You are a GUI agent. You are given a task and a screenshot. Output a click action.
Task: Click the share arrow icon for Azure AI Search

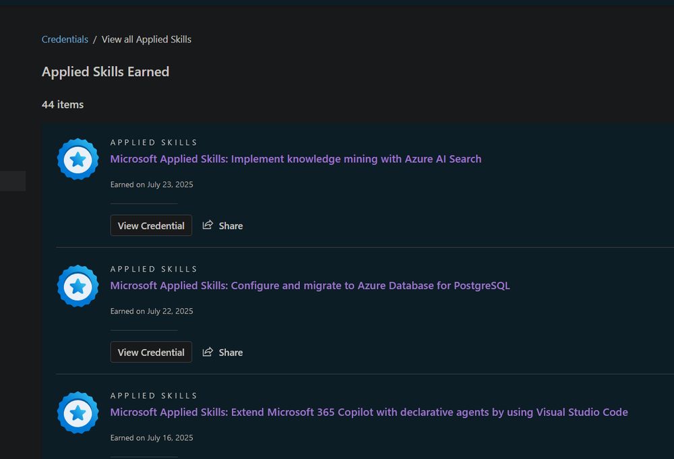[x=208, y=224]
